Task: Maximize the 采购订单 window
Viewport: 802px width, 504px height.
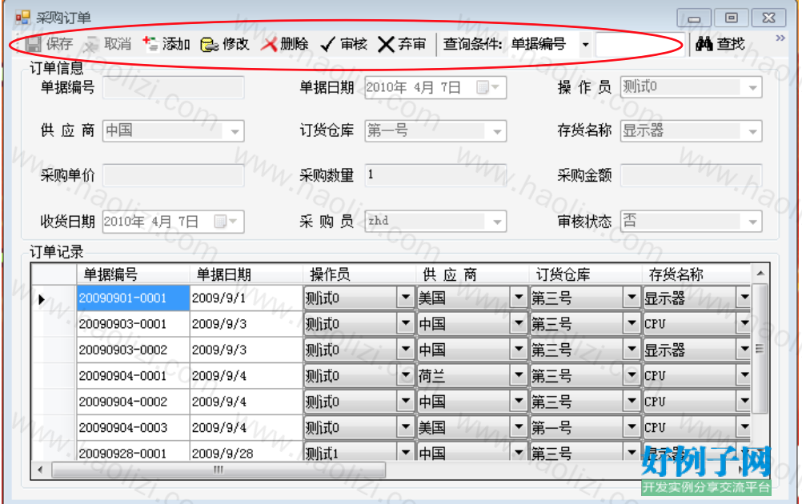Action: coord(732,18)
